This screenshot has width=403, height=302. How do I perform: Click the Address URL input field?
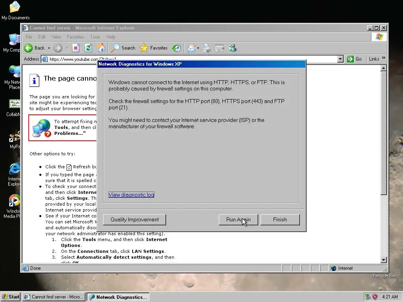(193, 59)
